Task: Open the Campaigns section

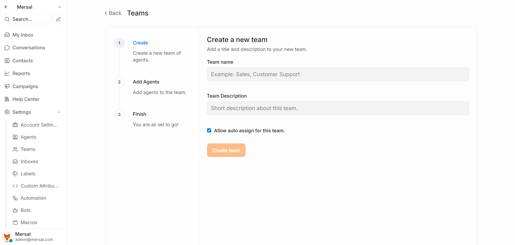Action: click(x=25, y=86)
